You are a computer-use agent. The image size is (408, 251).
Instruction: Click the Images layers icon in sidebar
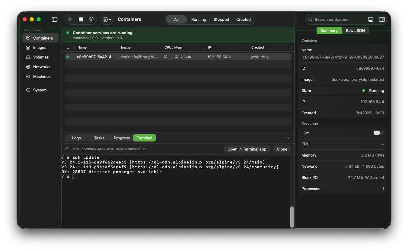28,47
